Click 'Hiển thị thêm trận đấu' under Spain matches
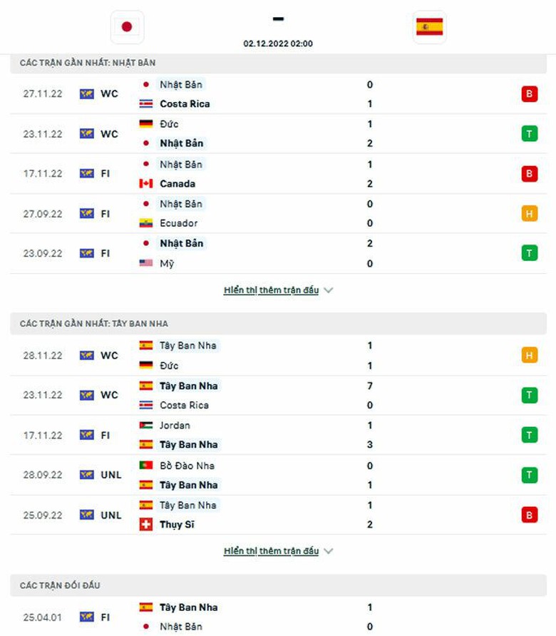 pos(271,551)
